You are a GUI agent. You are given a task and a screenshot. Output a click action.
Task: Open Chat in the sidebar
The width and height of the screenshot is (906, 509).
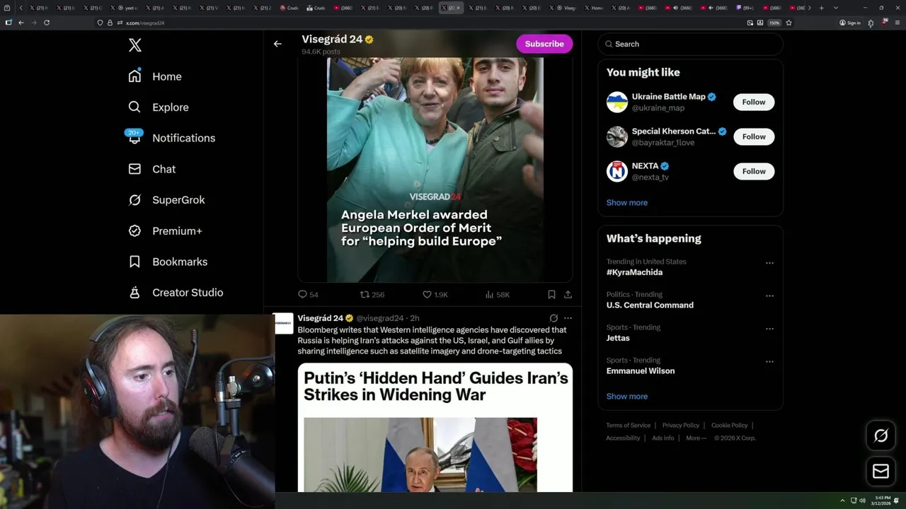(x=152, y=169)
